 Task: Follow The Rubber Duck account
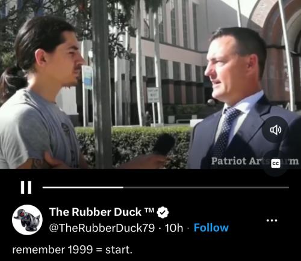point(211,227)
